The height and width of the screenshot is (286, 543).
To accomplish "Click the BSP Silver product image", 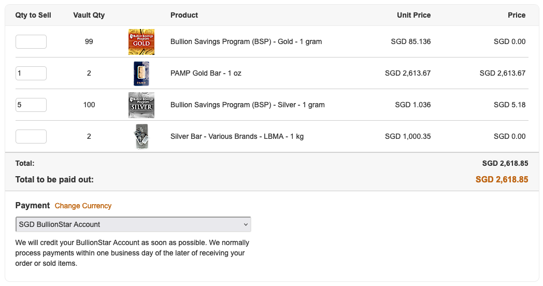I will tap(141, 105).
